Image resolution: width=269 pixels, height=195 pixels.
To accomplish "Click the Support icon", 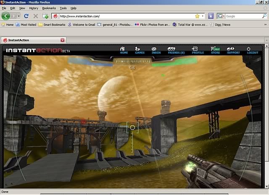I will pos(233,49).
